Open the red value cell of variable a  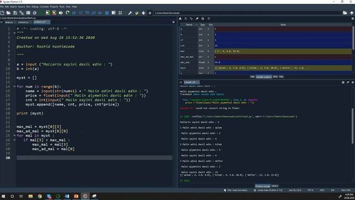283,29
